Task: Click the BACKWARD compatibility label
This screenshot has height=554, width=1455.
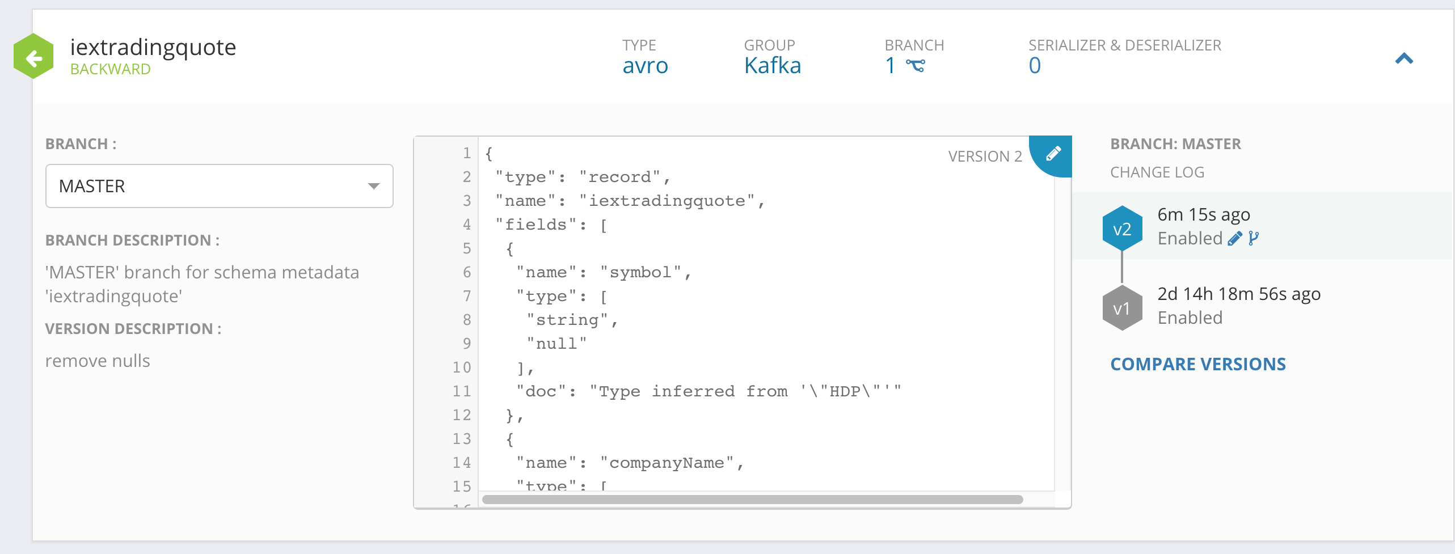Action: 111,69
